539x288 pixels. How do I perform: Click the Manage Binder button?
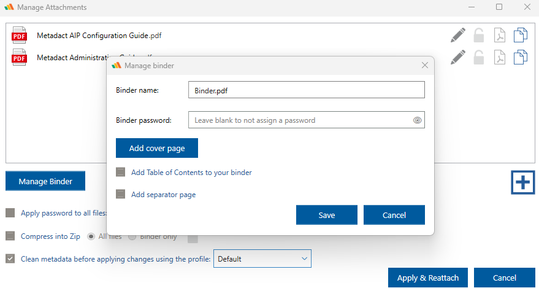[45, 181]
